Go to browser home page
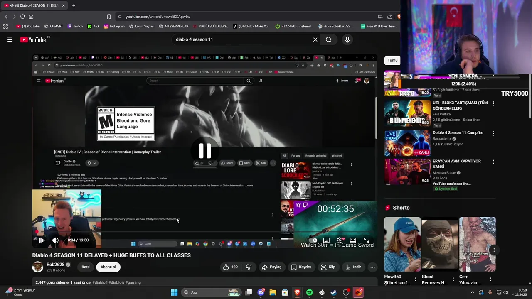Image resolution: width=532 pixels, height=299 pixels. (x=31, y=17)
